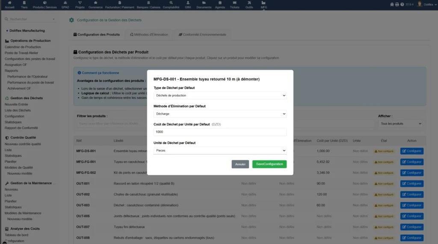Click Configurer for the MFG-FG-002 row
Screen dimensions: 438x244
coord(412,173)
